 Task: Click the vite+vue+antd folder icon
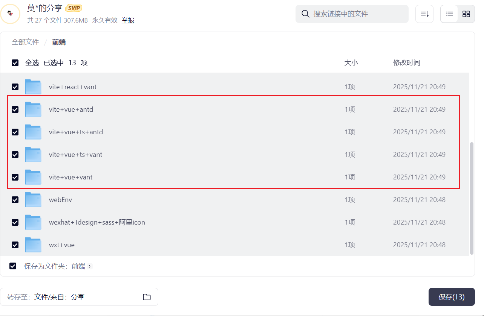coord(33,109)
